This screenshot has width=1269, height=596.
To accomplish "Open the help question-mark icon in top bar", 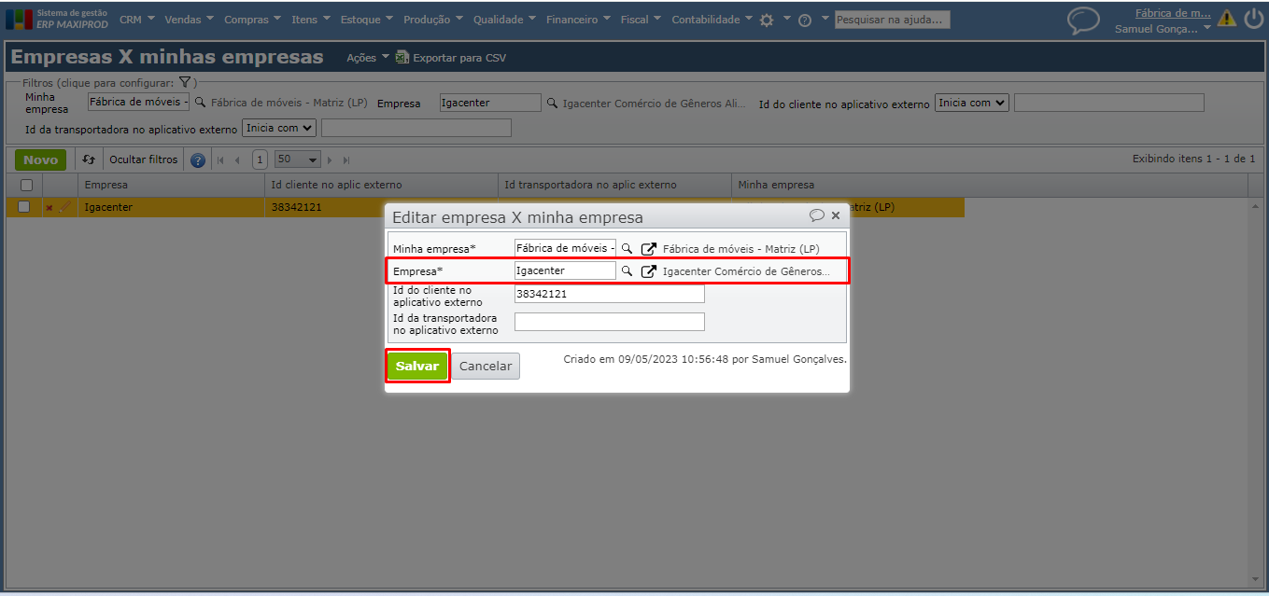I will coord(805,20).
